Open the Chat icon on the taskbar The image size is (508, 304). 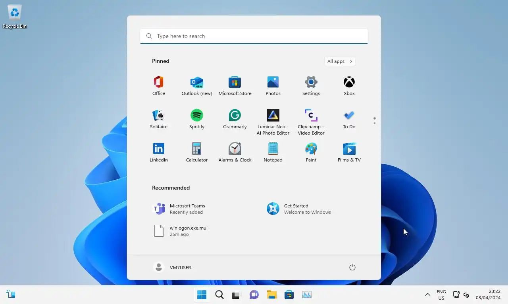pos(254,294)
